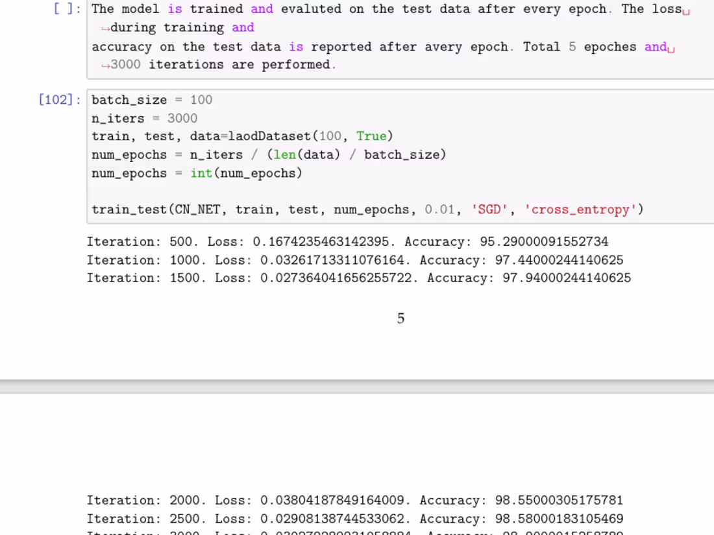Screen dimensions: 714x535
Task: Select the execution count label "[102]:"
Action: tap(59, 100)
